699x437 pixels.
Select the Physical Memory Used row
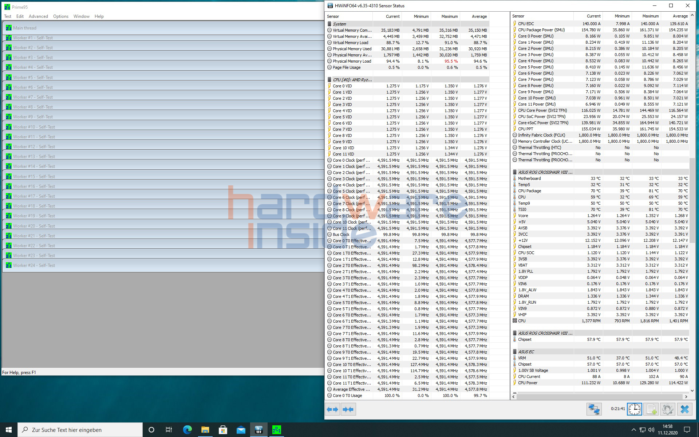tap(407, 49)
